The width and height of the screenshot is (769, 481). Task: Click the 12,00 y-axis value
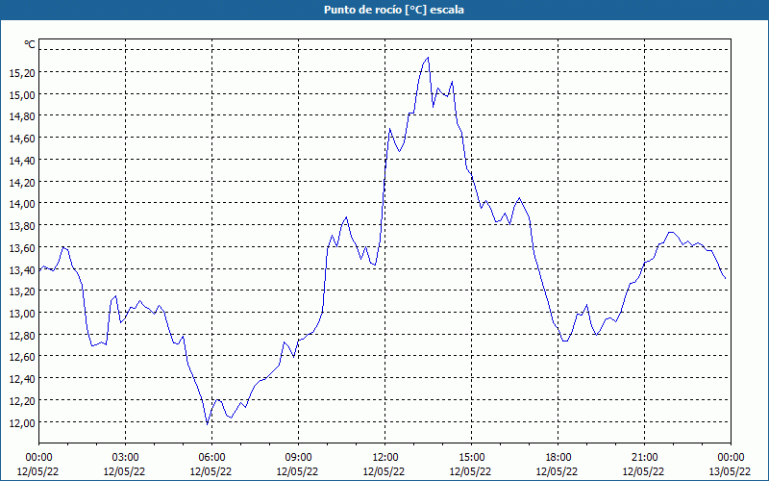pyautogui.click(x=22, y=422)
